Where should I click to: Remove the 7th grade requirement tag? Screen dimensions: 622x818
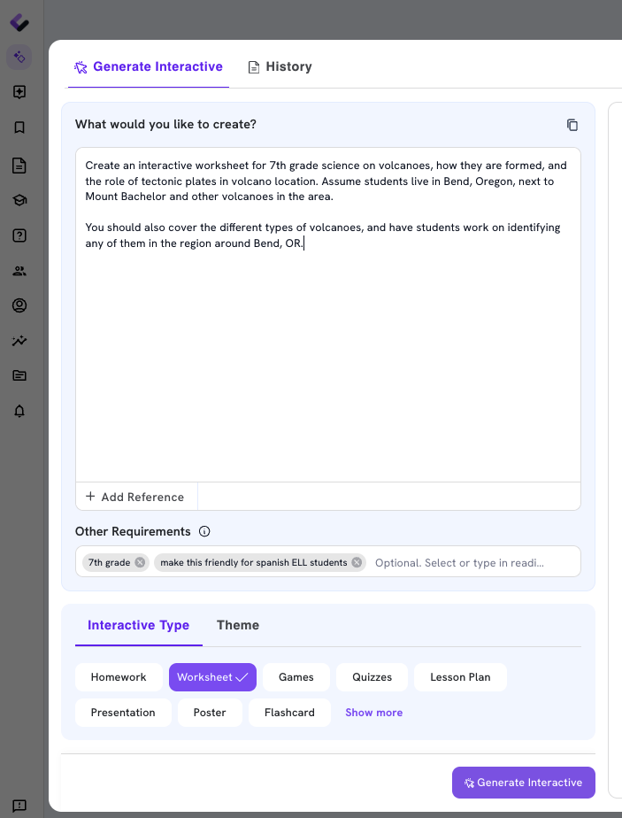140,562
